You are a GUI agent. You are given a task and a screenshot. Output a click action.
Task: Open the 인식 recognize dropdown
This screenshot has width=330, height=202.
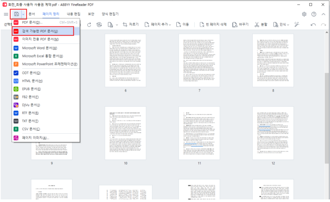pyautogui.click(x=281, y=25)
